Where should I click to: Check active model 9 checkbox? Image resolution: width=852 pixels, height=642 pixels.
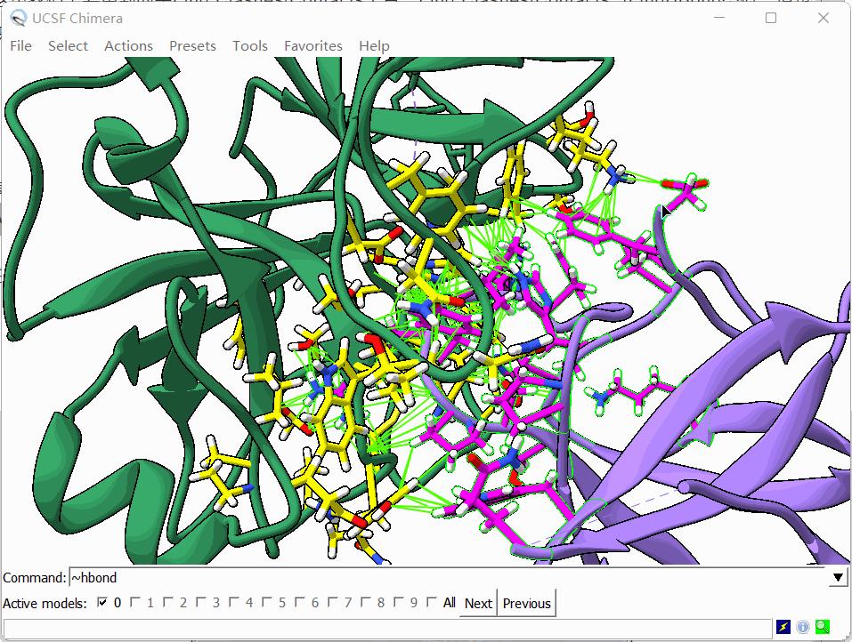point(399,602)
